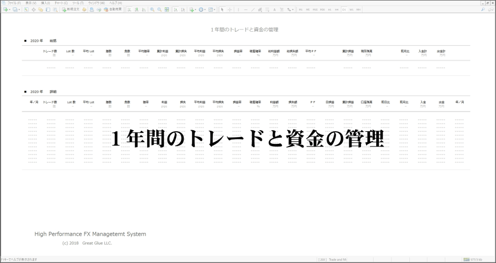
Task: Open the チャート (C) menu
Action: coord(61,3)
